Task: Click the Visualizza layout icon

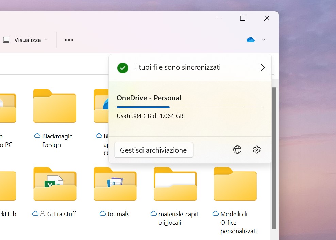Action: [x=6, y=40]
